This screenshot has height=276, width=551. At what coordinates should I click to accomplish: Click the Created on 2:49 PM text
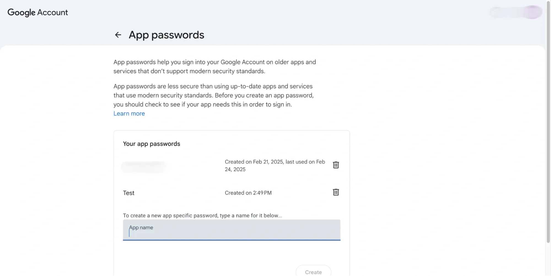coord(248,193)
